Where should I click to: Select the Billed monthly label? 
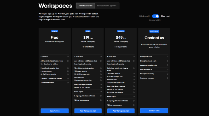tap(145, 16)
